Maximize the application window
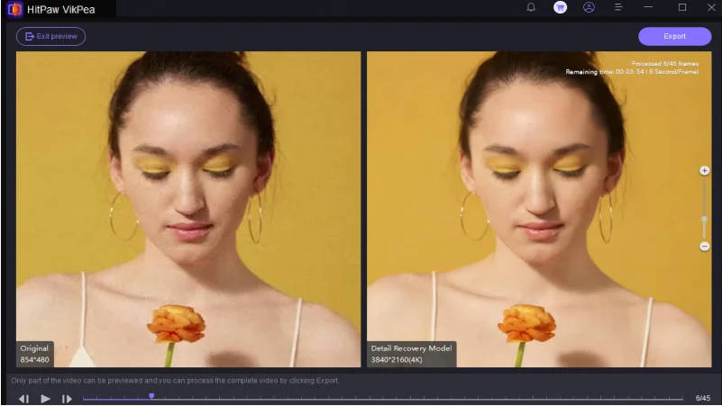722x406 pixels. [x=681, y=7]
